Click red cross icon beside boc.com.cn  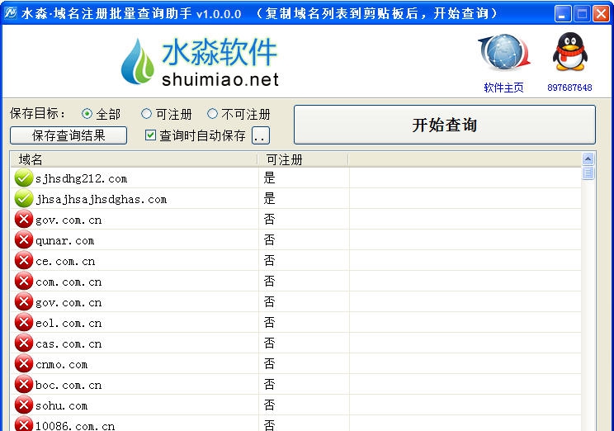point(23,385)
